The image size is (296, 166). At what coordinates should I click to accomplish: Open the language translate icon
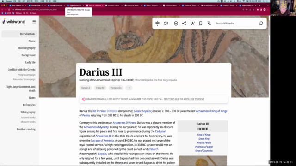point(209,24)
